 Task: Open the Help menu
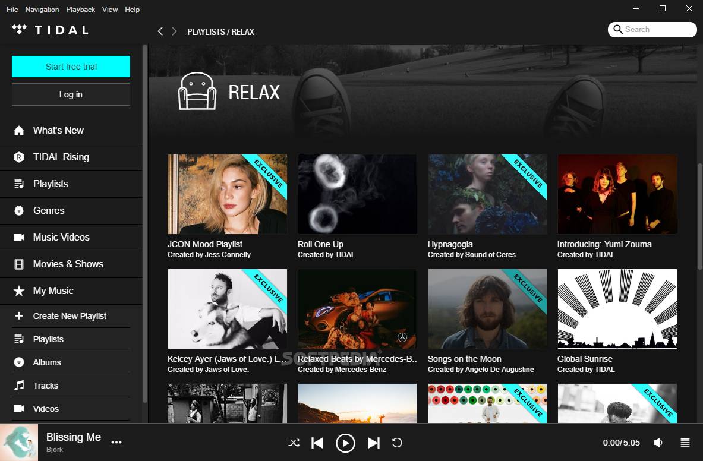point(133,9)
